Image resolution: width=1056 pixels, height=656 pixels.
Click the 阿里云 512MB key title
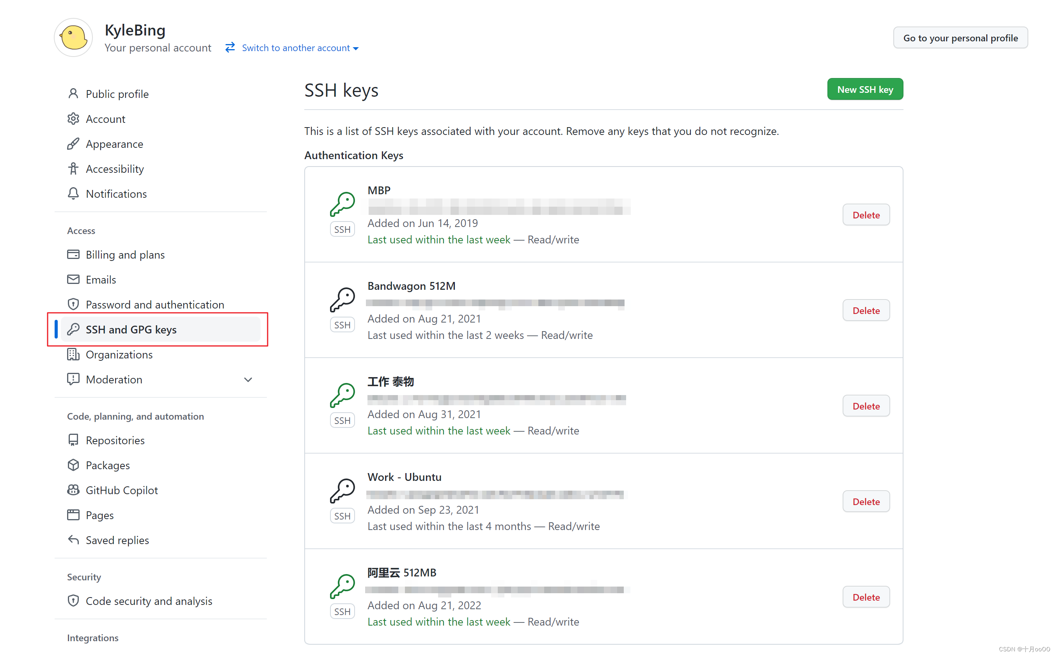click(x=402, y=573)
